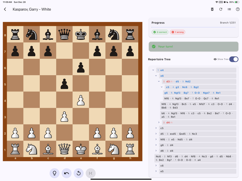This screenshot has width=242, height=181.
Task: Select the white king on e1
Action: click(81, 149)
